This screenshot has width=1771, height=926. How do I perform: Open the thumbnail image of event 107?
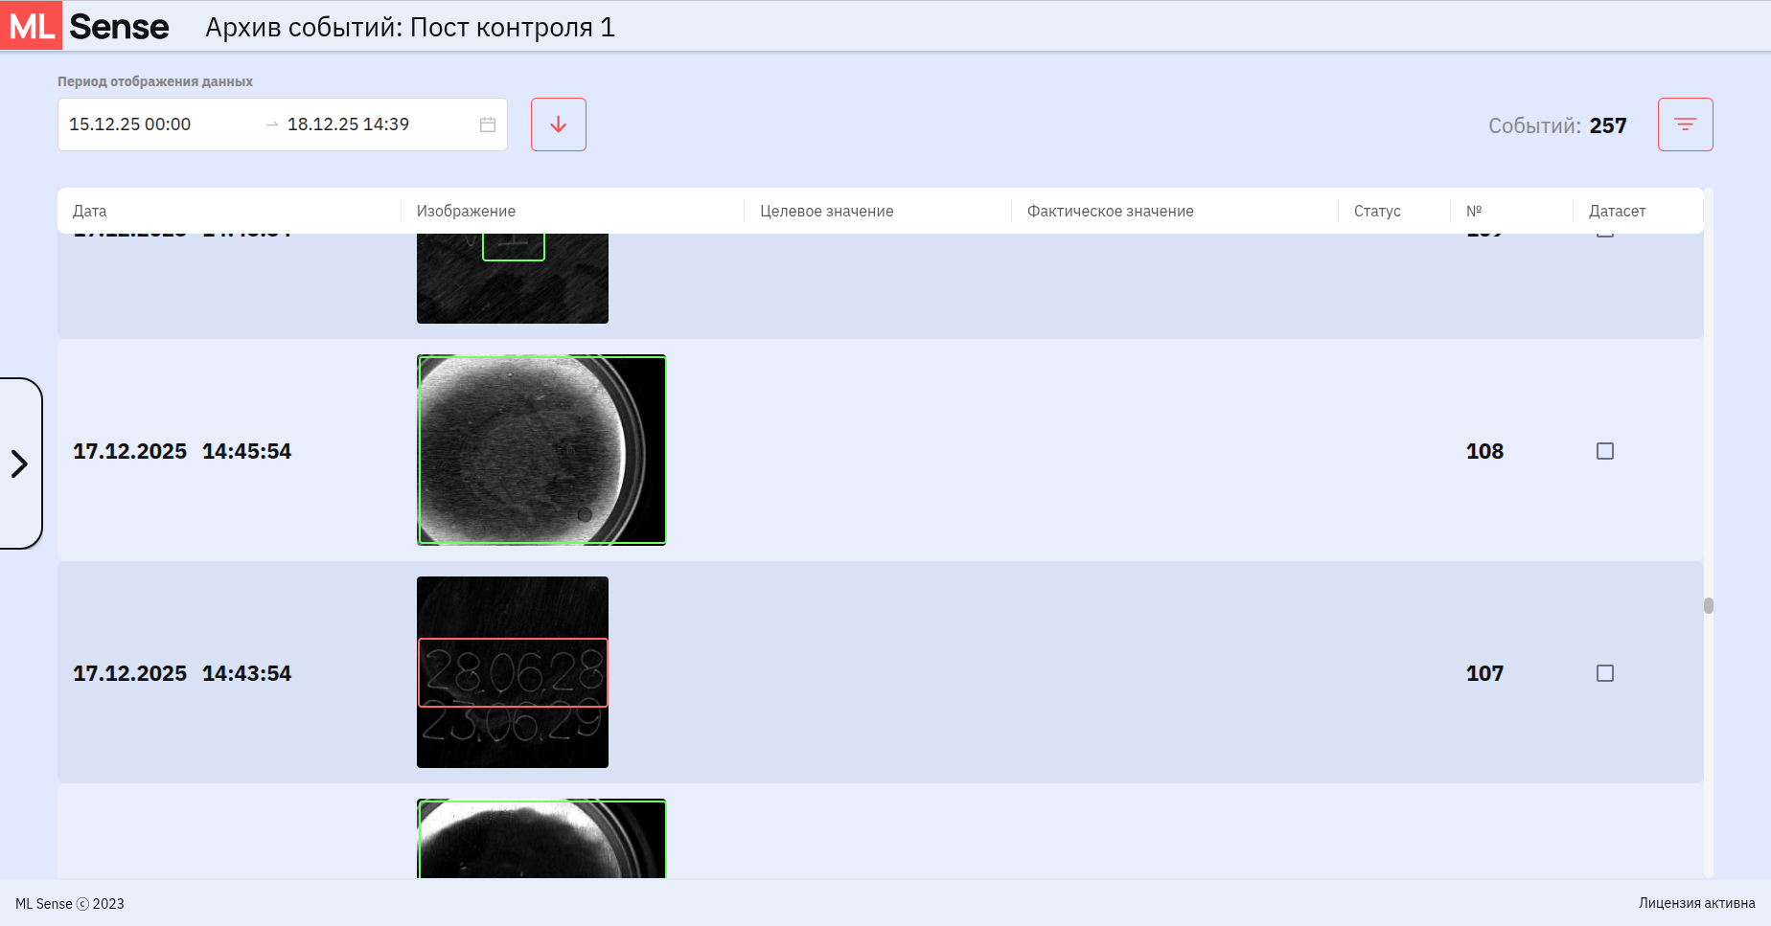[513, 672]
